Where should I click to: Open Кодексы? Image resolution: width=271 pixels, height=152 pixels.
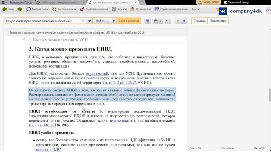[119, 9]
